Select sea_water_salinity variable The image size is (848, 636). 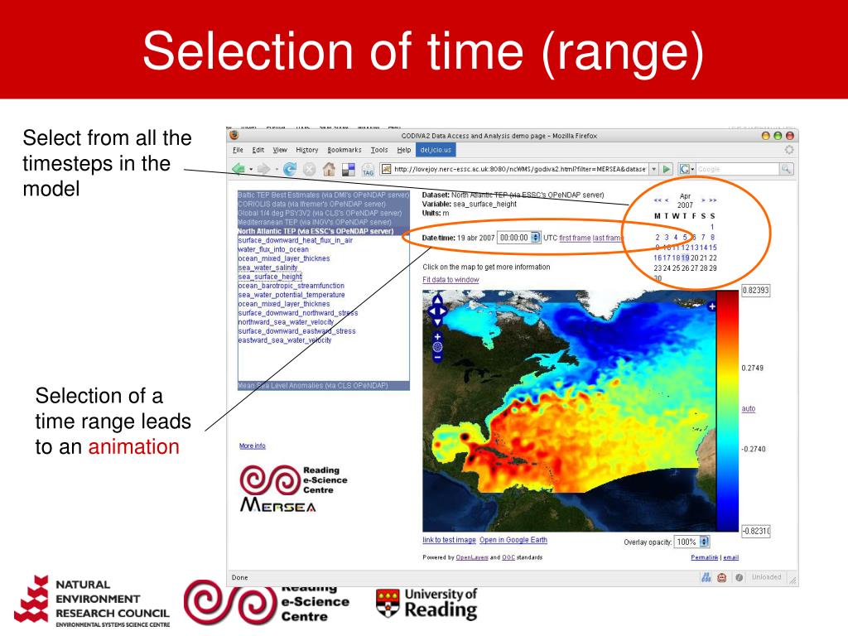[267, 267]
